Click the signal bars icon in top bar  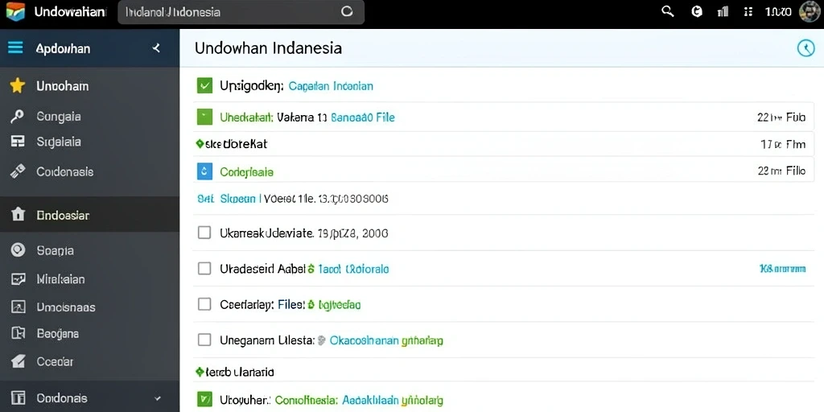[x=723, y=11]
